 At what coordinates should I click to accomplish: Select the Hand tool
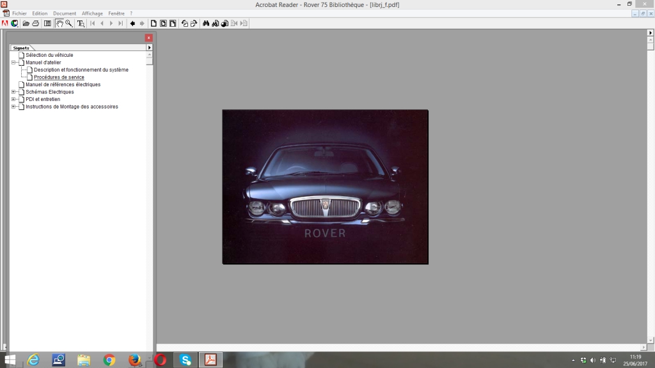point(59,24)
